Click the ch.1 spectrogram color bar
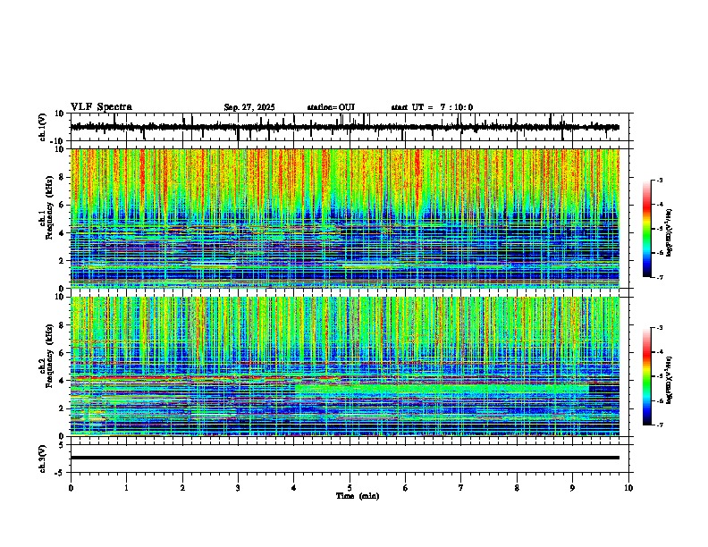Image resolution: width=708 pixels, height=547 pixels. coord(647,229)
